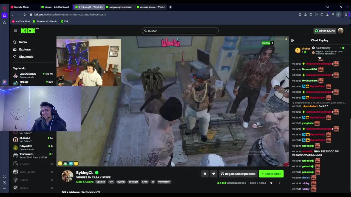Open Slots & Casino category link

[x=85, y=182]
